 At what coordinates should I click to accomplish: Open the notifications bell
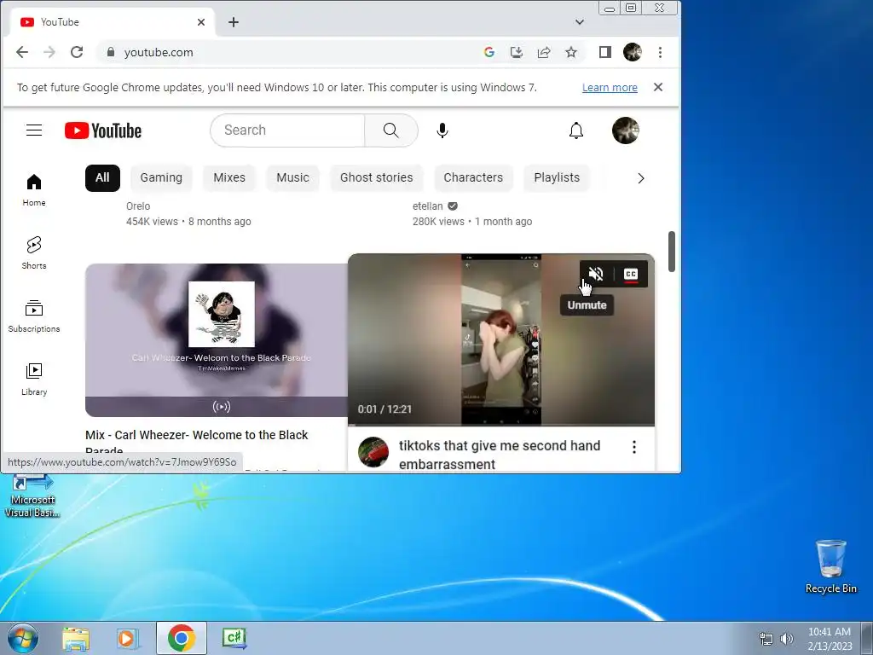click(x=576, y=130)
